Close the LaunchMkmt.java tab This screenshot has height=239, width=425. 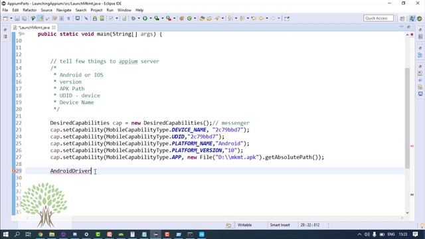coord(54,27)
